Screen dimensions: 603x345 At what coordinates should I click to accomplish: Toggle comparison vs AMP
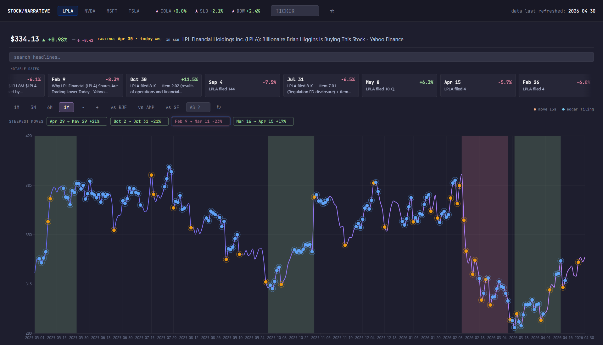[x=146, y=107]
